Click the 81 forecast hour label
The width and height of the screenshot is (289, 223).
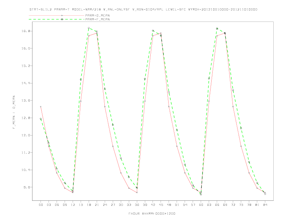[257, 205]
